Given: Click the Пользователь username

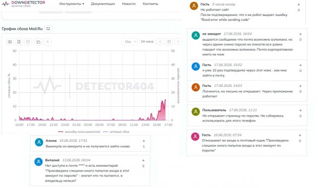Looking at the screenshot, I should [x=214, y=110].
